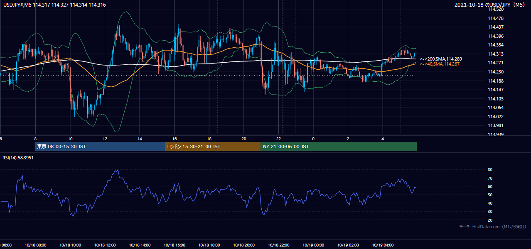Click price level 114.188 on the price axis
The width and height of the screenshot is (531, 249).
(x=496, y=81)
